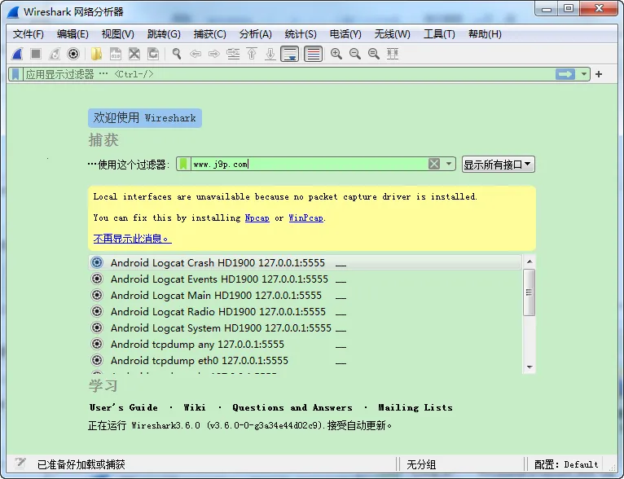The image size is (624, 479).
Task: Open capture filter history dropdown
Action: (449, 164)
